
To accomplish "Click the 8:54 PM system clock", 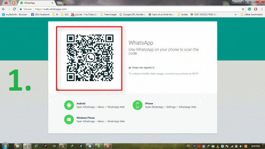I will (255, 146).
